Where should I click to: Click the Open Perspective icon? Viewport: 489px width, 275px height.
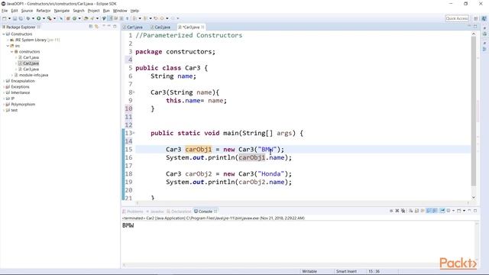475,18
